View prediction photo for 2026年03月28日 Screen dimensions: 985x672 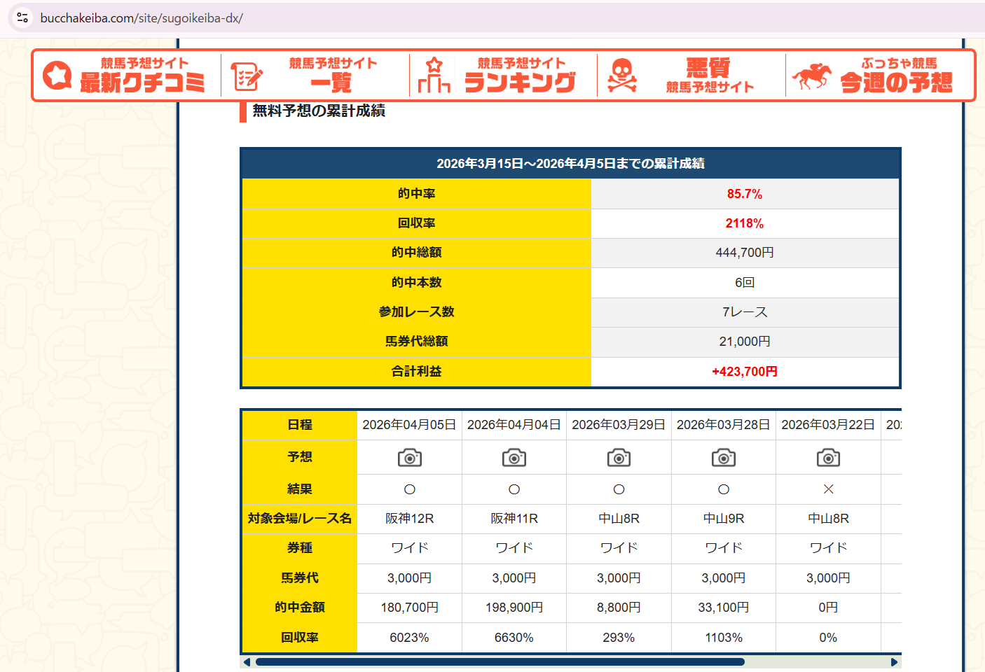click(x=724, y=458)
